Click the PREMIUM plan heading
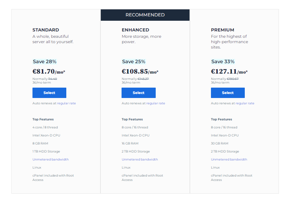The height and width of the screenshot is (203, 294). point(223,30)
